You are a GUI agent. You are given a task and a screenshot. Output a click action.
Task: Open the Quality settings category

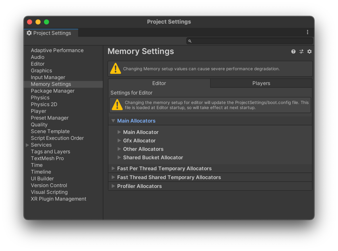pos(39,124)
